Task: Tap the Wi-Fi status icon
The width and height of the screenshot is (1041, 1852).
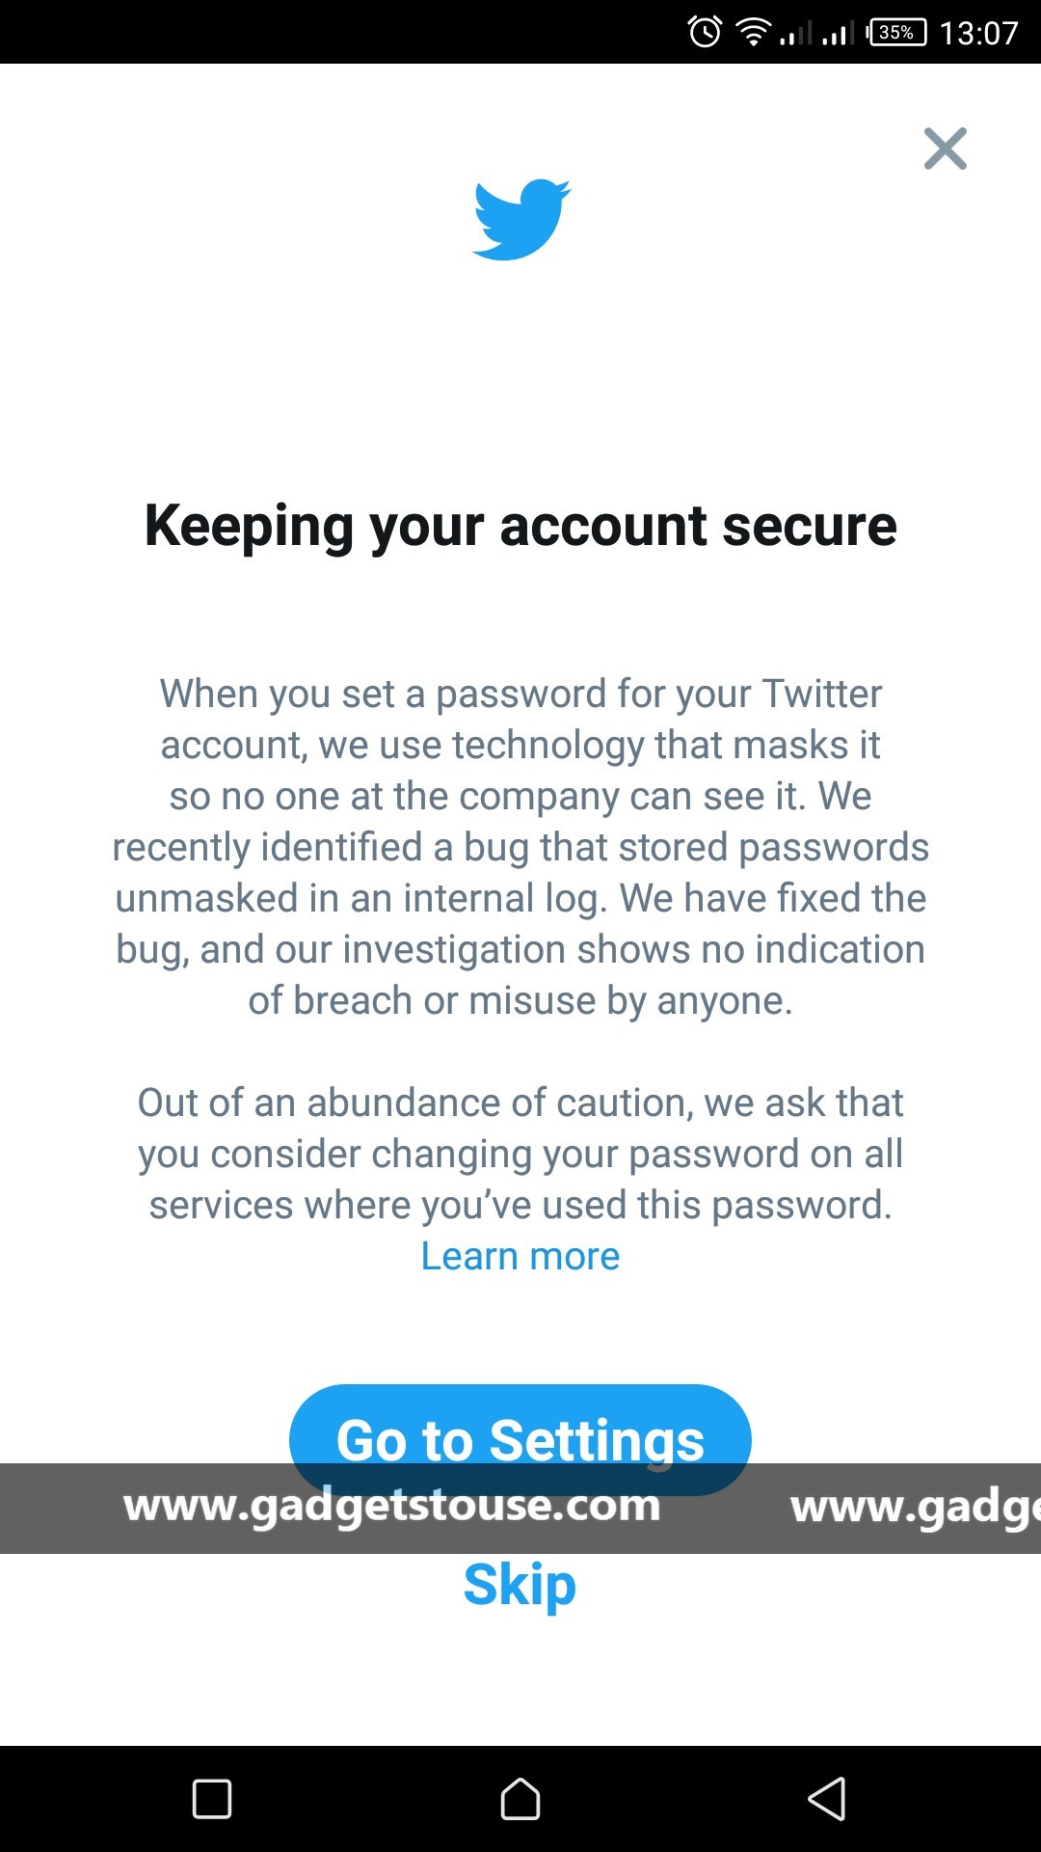Action: (753, 33)
